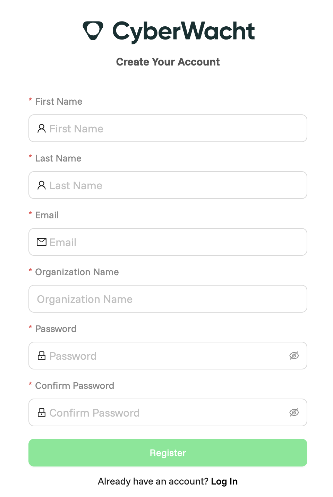Click the padlock icon in Password field
The width and height of the screenshot is (333, 497).
click(42, 356)
